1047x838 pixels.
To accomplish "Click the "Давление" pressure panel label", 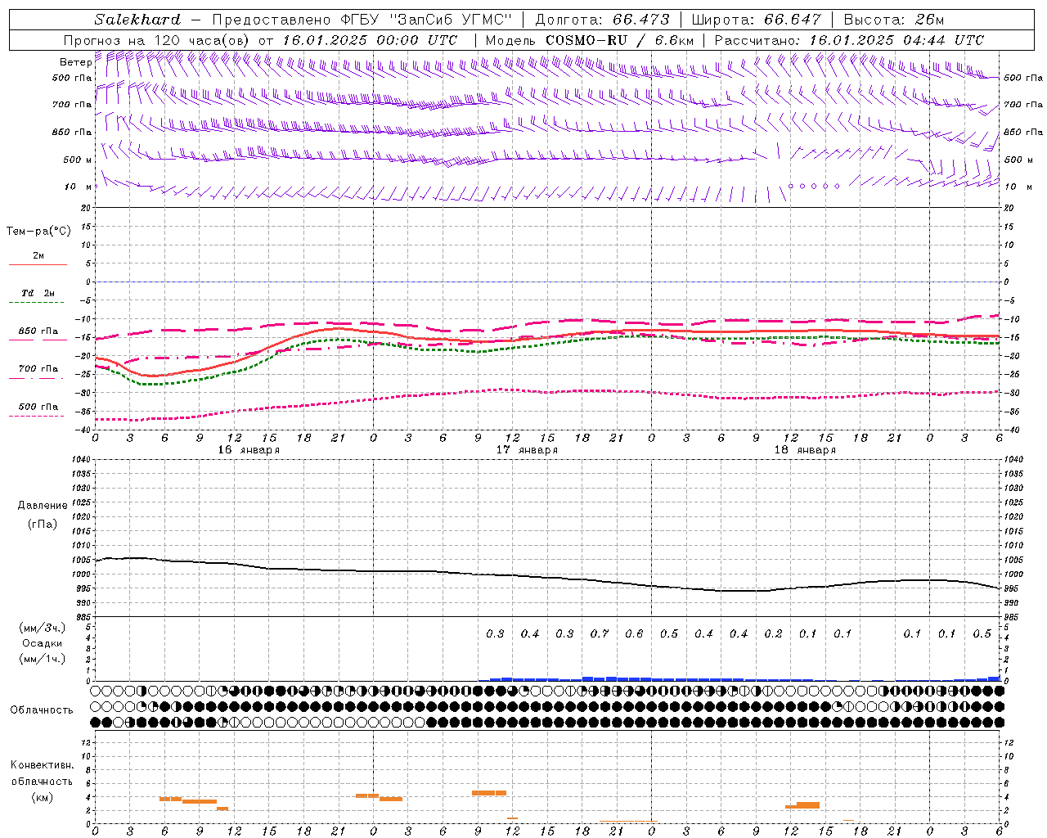I will pos(43,506).
